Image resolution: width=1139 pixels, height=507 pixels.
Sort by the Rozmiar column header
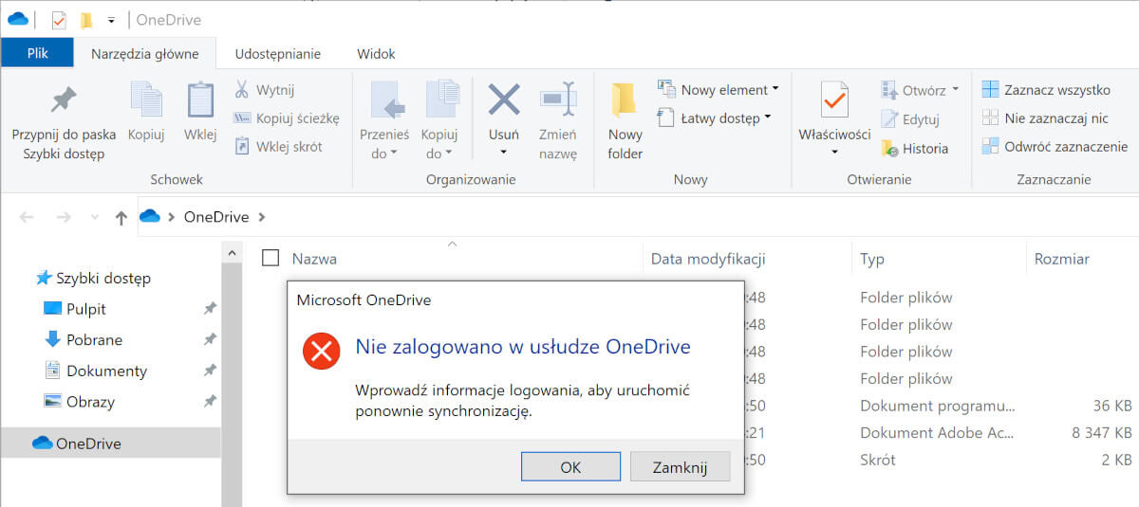[x=1062, y=259]
